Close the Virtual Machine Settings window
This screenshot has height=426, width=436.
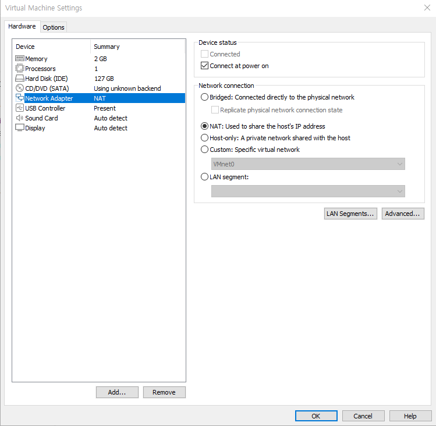[x=427, y=8]
